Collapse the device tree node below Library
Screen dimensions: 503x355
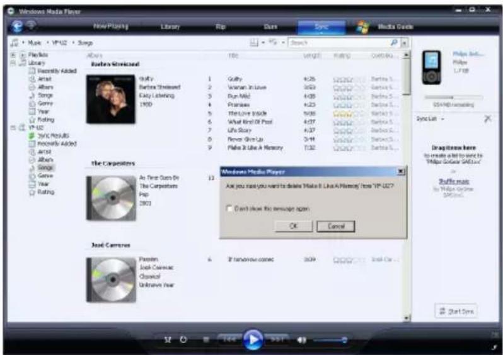tap(13, 128)
